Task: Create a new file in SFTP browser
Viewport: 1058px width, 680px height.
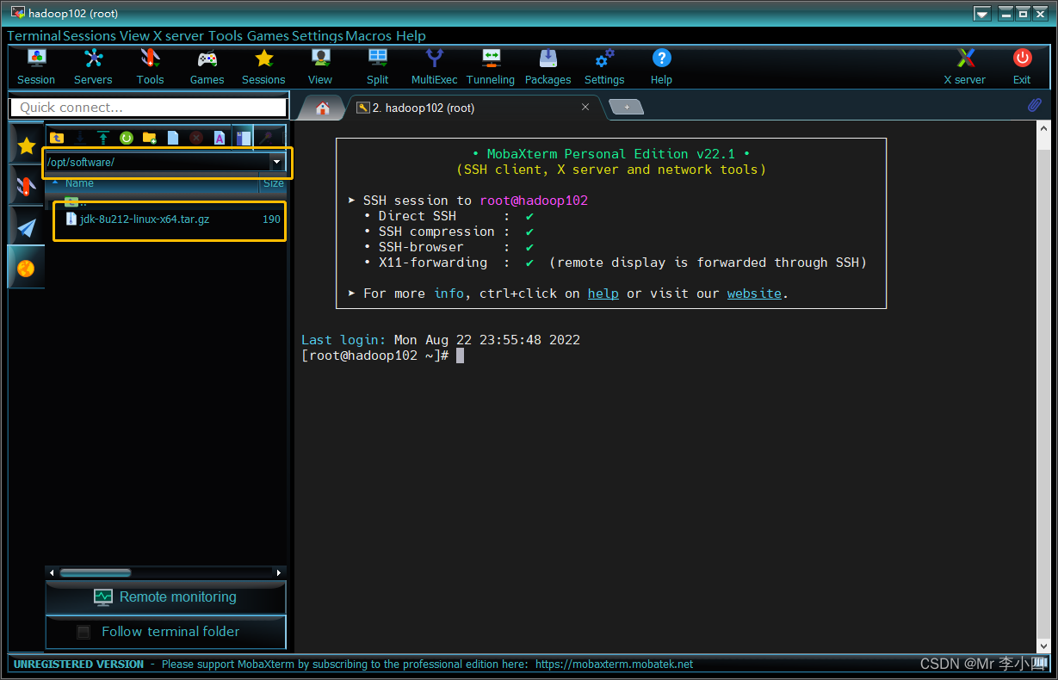Action: pos(173,138)
